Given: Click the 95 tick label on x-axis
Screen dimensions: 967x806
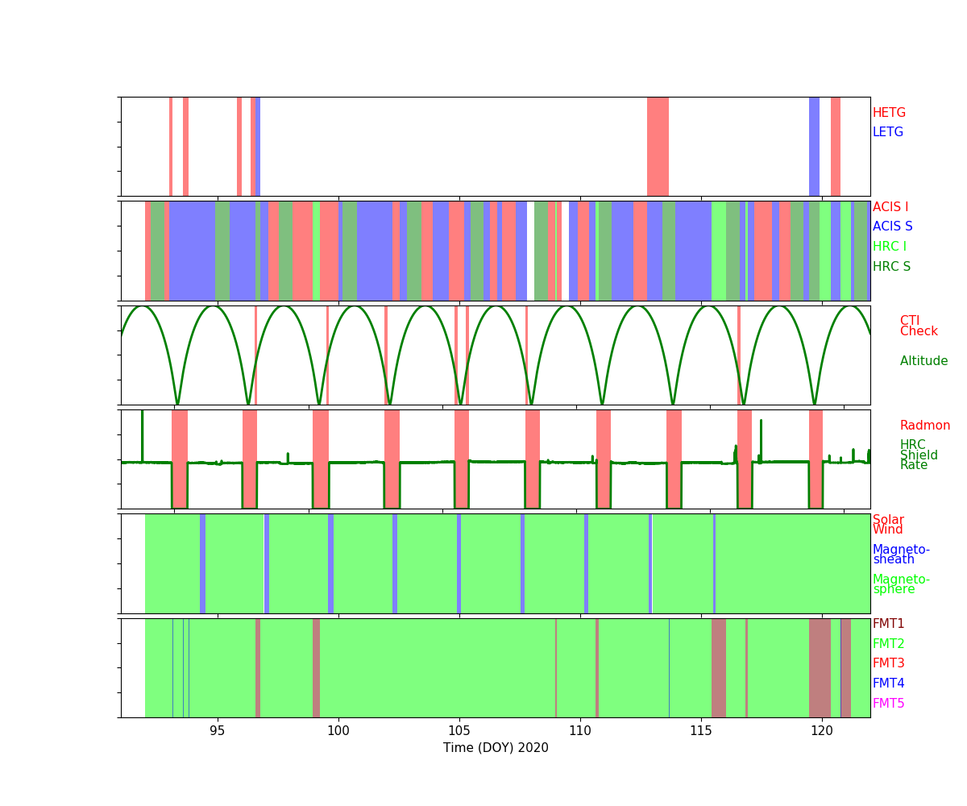Looking at the screenshot, I should 218,731.
